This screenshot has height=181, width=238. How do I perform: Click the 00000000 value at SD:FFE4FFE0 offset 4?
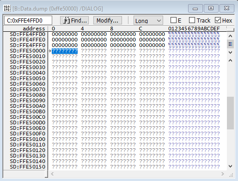tap(94, 40)
